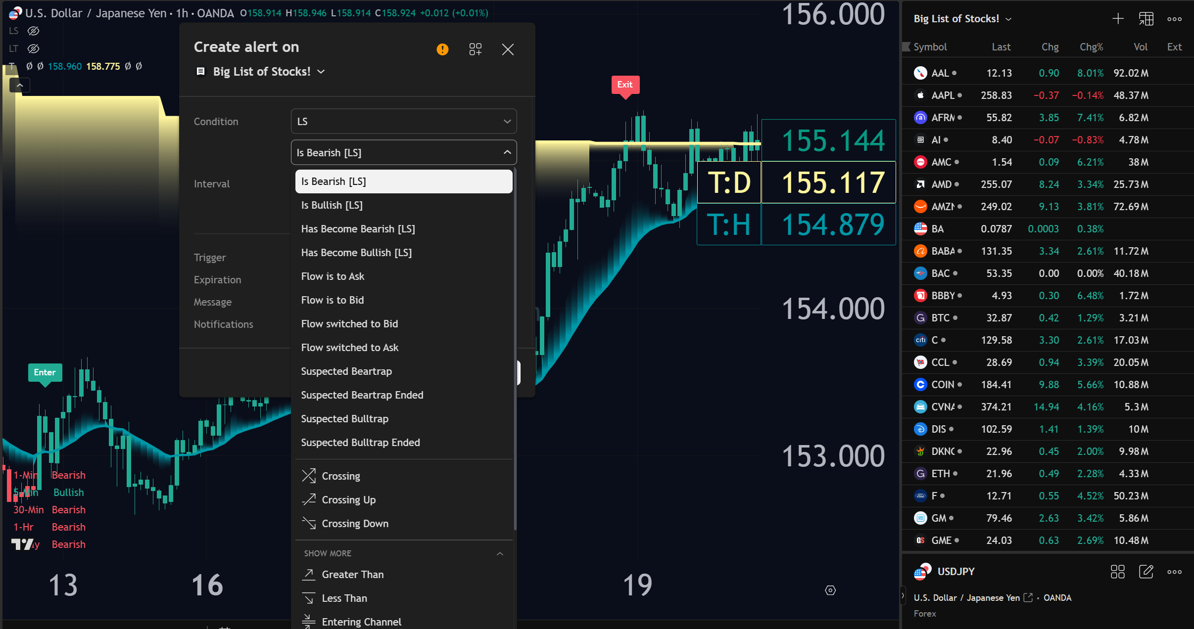This screenshot has width=1194, height=629.
Task: Click the OANDA source link below USDJPY
Action: click(1057, 597)
